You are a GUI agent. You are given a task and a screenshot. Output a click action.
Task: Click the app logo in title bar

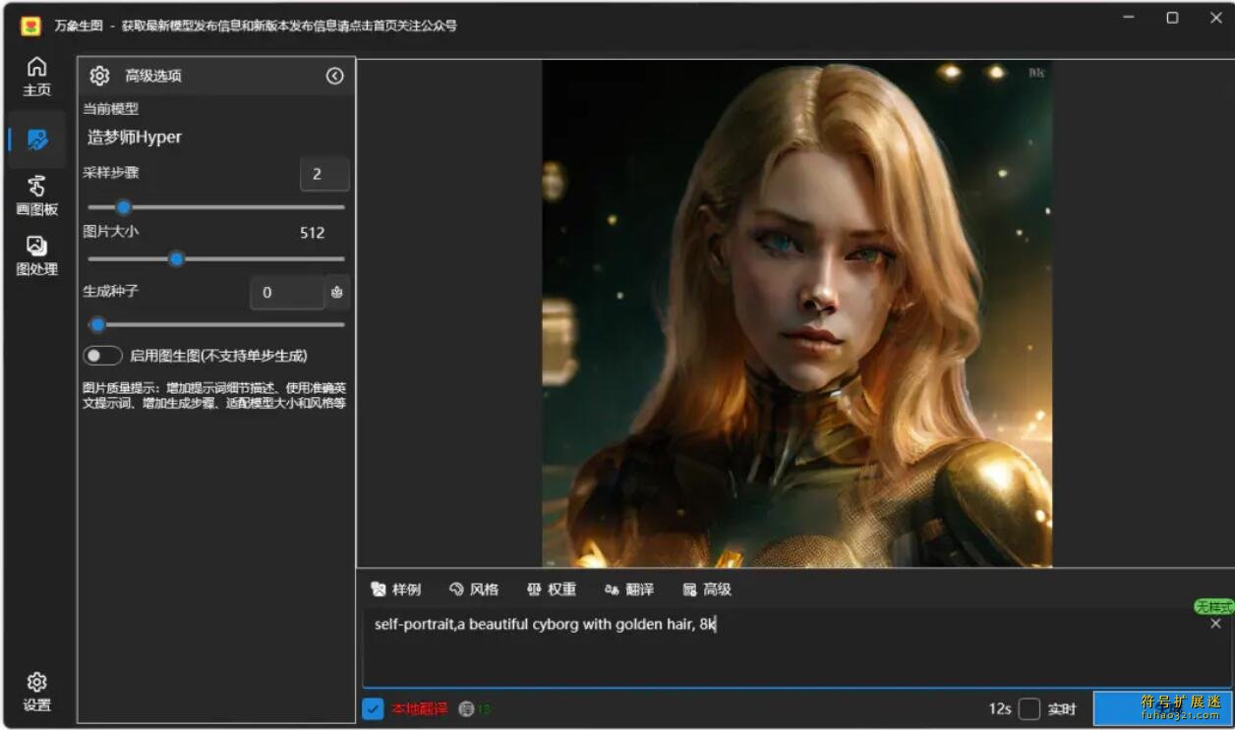pyautogui.click(x=30, y=26)
